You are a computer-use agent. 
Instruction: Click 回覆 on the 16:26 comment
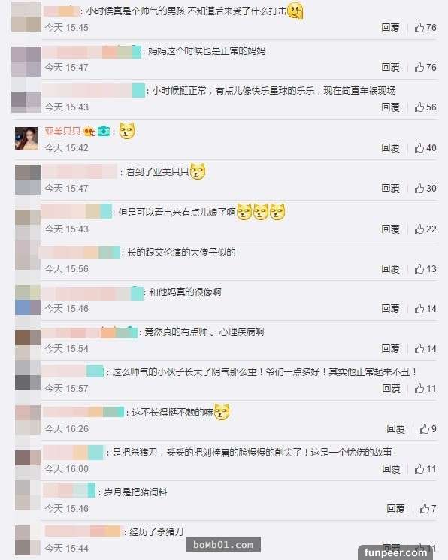(395, 428)
